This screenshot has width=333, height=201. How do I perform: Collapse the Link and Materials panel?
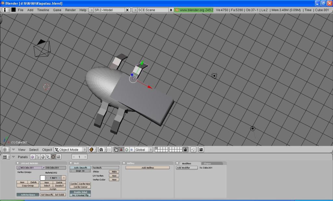pos(18,163)
